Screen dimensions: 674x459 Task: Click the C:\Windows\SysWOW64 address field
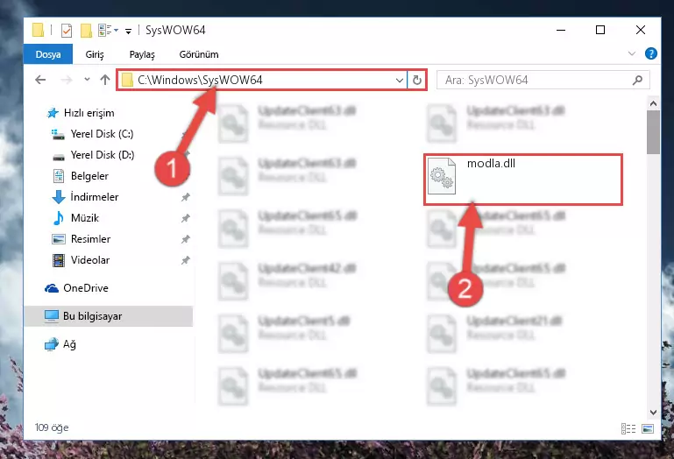pyautogui.click(x=261, y=80)
